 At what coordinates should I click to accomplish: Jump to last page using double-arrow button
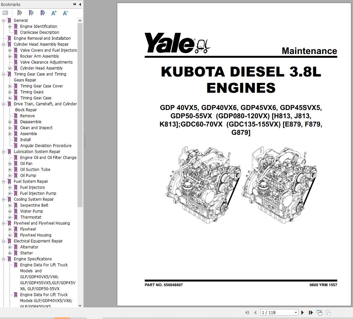(311, 312)
